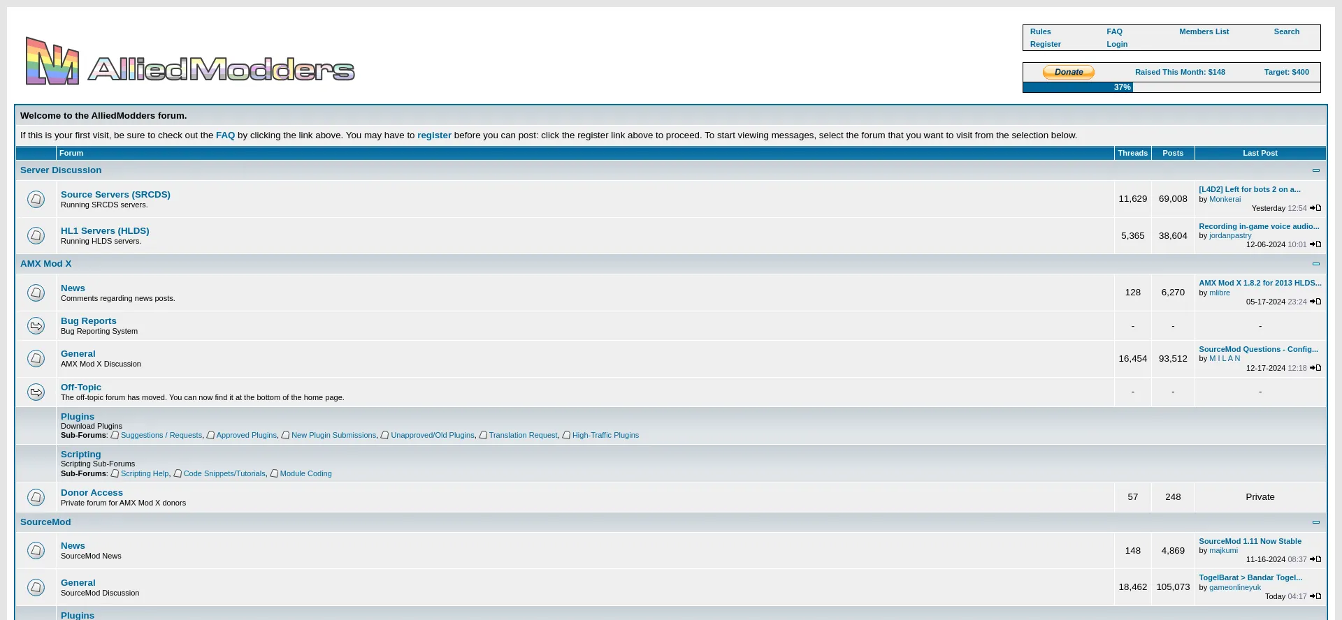Open the Source Servers (SRCDS) forum

click(115, 194)
